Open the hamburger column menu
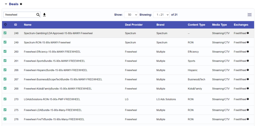The height and width of the screenshot is (126, 256). [x=249, y=15]
